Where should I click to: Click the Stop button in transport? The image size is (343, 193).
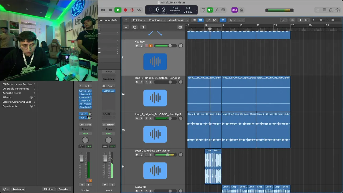110,10
